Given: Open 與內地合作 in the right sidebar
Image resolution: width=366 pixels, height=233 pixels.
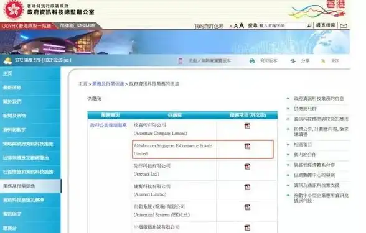Looking at the screenshot, I should tap(305, 155).
